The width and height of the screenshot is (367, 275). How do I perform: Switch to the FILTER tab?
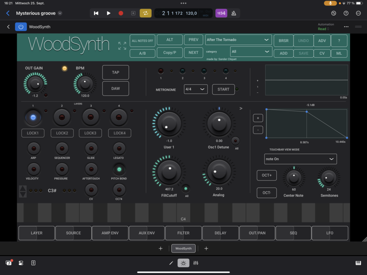pyautogui.click(x=183, y=233)
